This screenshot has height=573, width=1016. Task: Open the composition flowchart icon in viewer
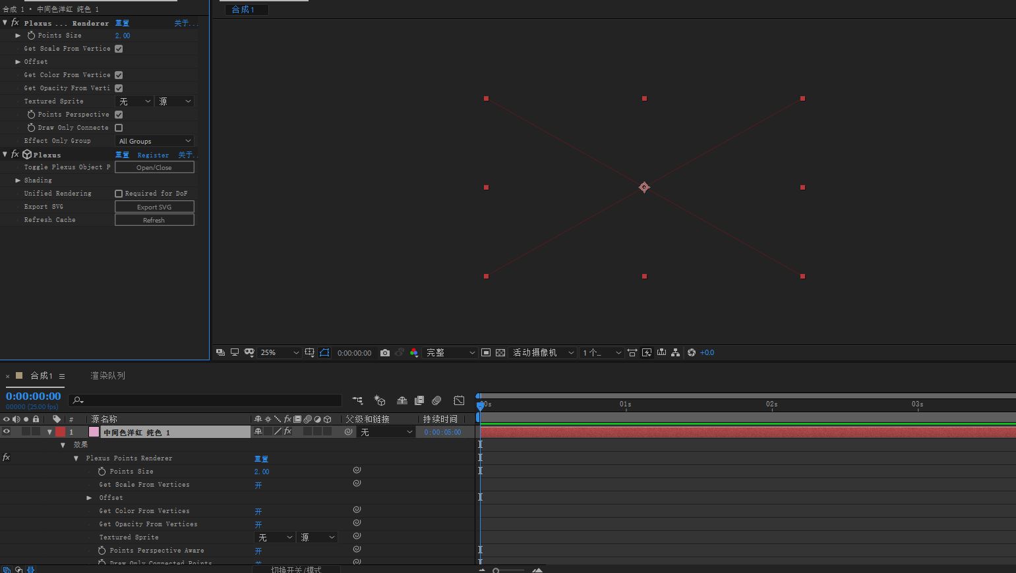[x=676, y=352]
